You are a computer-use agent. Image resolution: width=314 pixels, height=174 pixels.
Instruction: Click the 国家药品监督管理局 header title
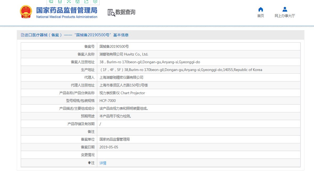point(67,10)
